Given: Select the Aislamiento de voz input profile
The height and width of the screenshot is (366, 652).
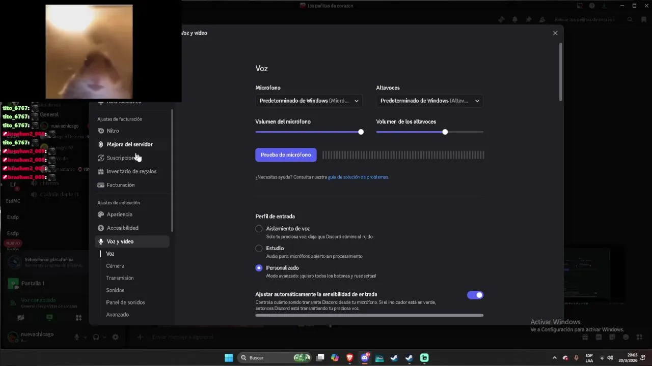Looking at the screenshot, I should pos(259,229).
